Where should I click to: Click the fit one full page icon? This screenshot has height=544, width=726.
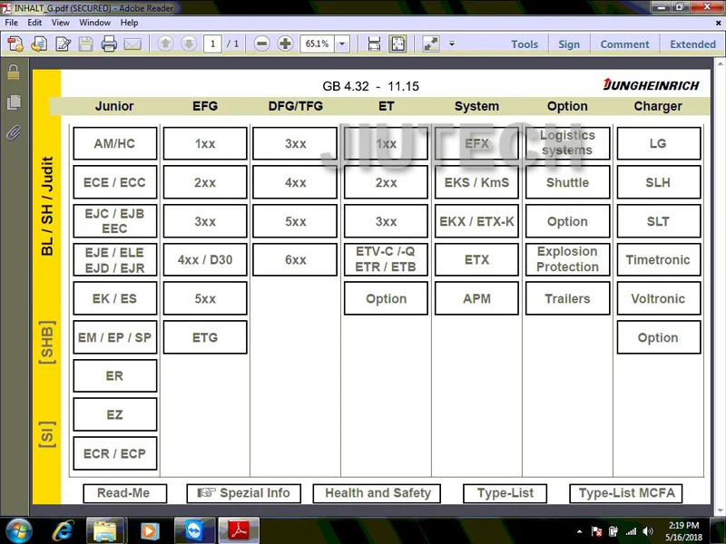click(x=397, y=44)
